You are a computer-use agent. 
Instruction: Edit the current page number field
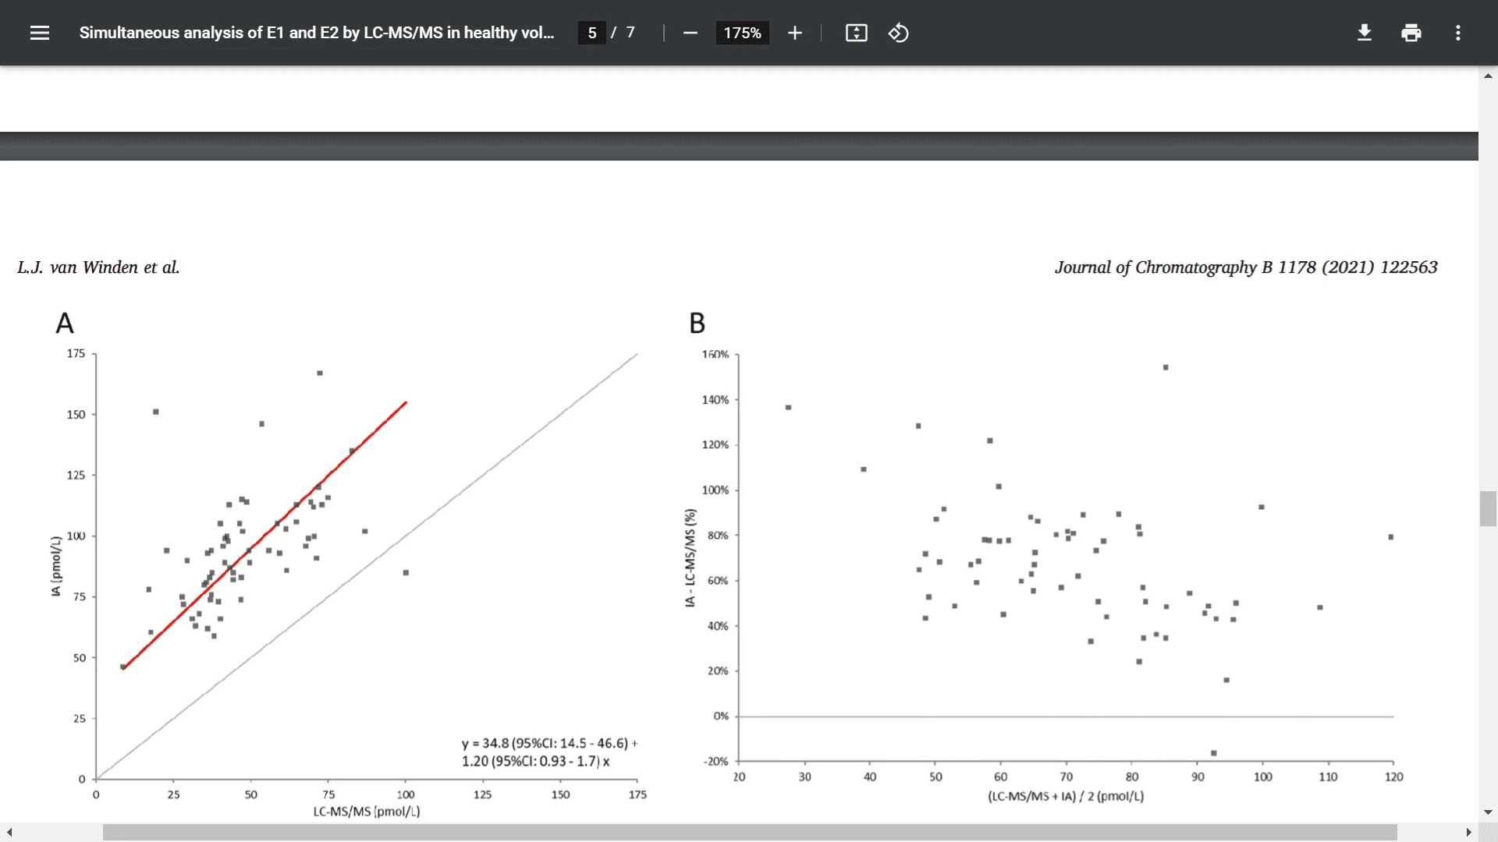592,33
